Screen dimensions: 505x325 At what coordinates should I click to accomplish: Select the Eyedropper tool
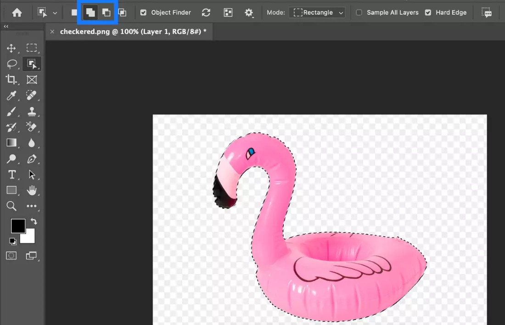[11, 95]
